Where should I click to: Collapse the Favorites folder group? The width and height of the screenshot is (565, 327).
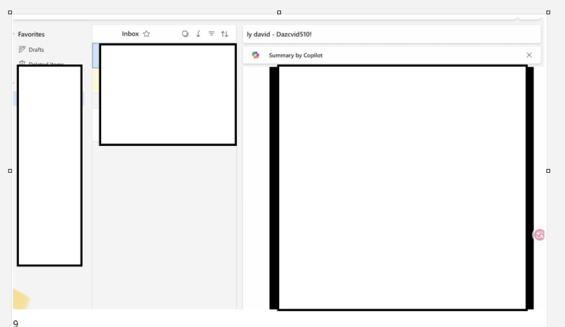pos(14,34)
